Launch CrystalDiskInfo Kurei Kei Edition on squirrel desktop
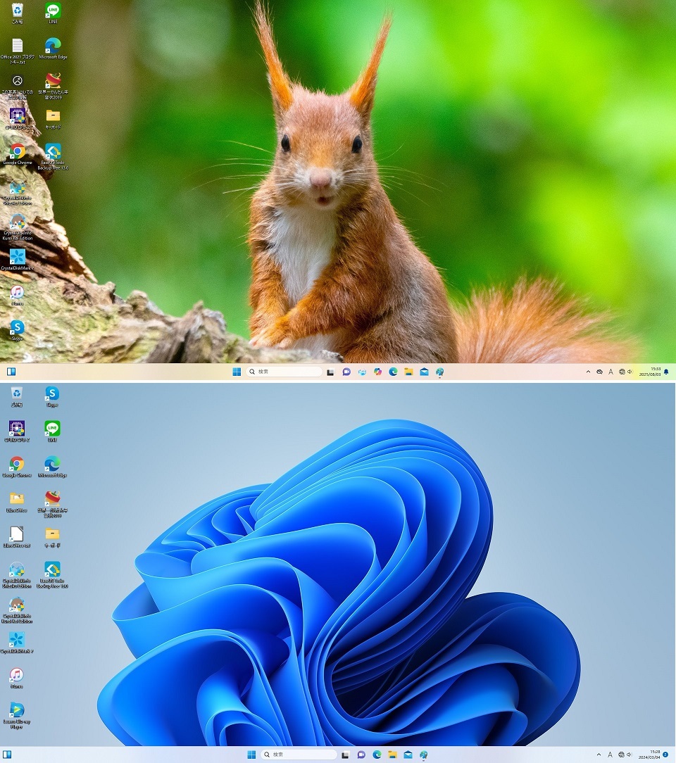 tap(18, 227)
